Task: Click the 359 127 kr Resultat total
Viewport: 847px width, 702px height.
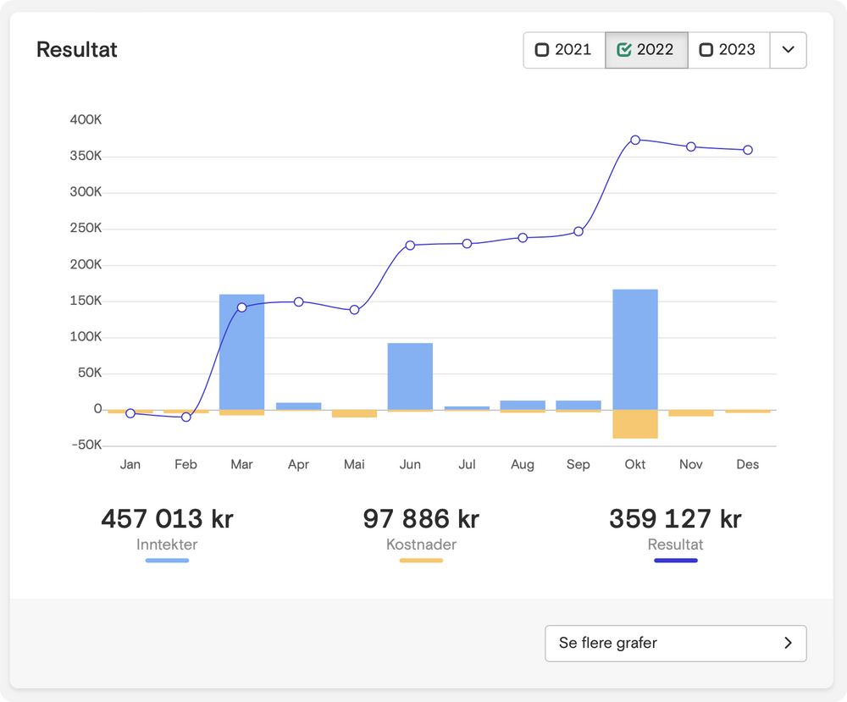Action: tap(675, 518)
